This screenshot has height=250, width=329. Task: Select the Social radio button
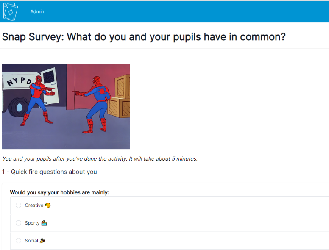pyautogui.click(x=19, y=240)
